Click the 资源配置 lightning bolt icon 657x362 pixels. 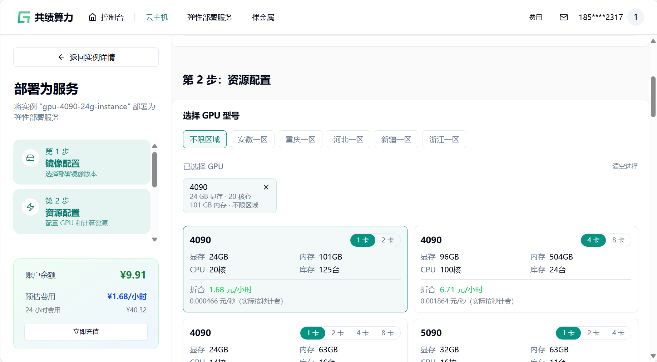click(x=30, y=207)
